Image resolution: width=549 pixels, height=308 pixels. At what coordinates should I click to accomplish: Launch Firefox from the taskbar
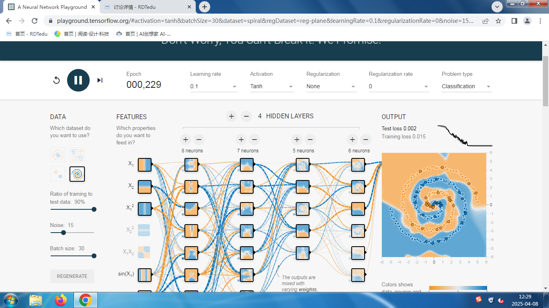click(61, 300)
